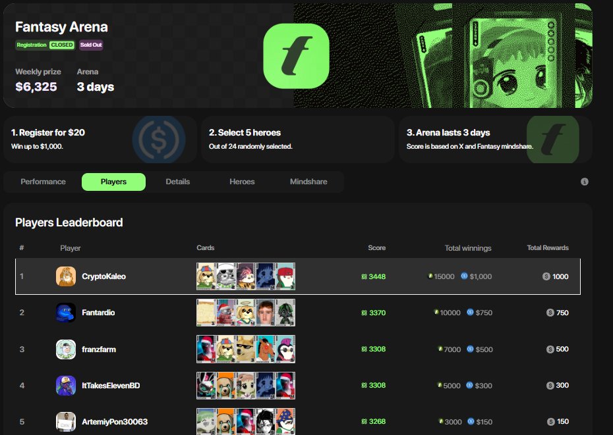Open the Heroes tab
Image resolution: width=613 pixels, height=435 pixels.
click(242, 182)
